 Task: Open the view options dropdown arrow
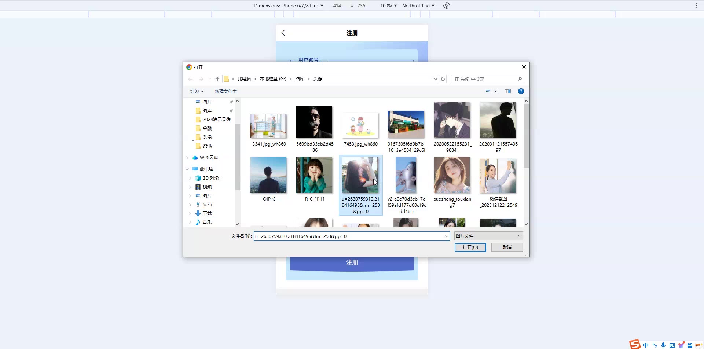496,91
